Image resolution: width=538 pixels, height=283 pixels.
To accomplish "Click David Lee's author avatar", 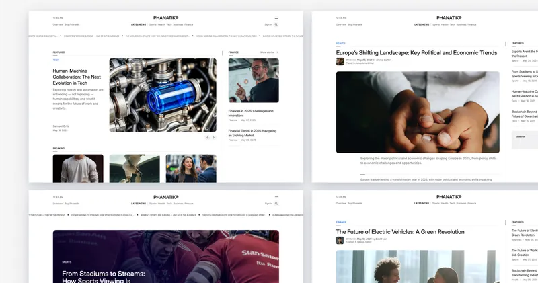I will pos(340,240).
